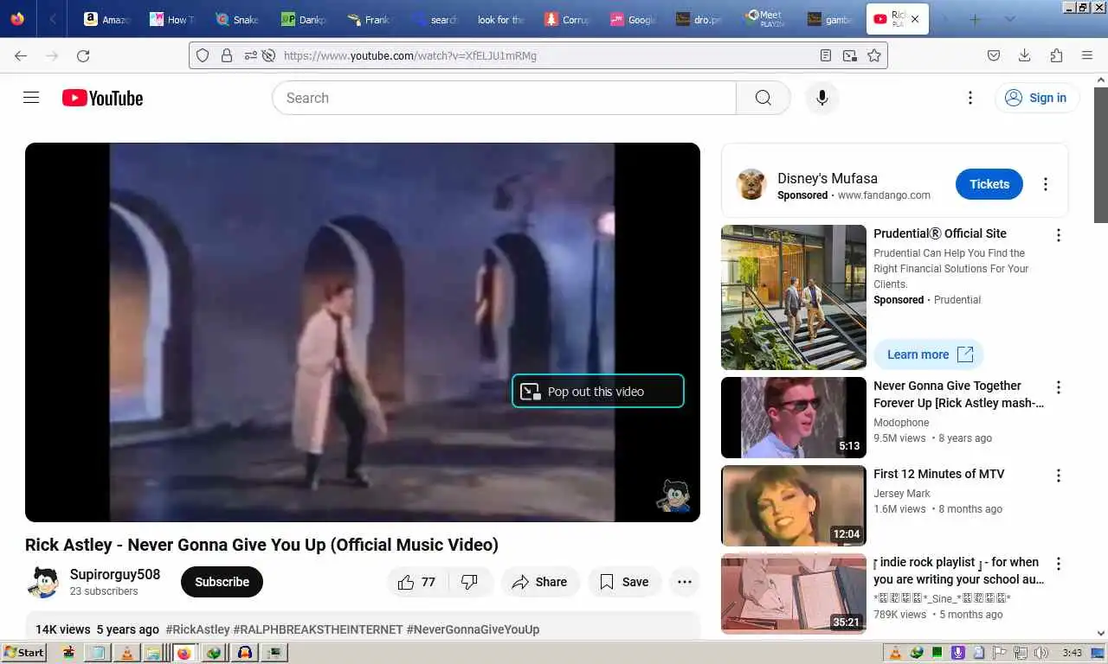Click the Rick Astley video player
This screenshot has width=1108, height=664.
(x=363, y=332)
